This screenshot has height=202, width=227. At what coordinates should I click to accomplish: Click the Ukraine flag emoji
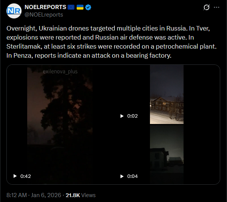[80, 7]
